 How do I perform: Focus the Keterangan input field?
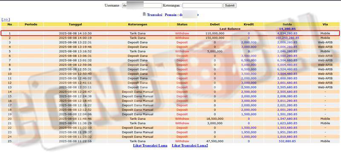[x=202, y=6]
